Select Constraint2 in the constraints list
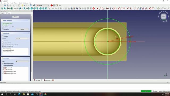 point(9,70)
